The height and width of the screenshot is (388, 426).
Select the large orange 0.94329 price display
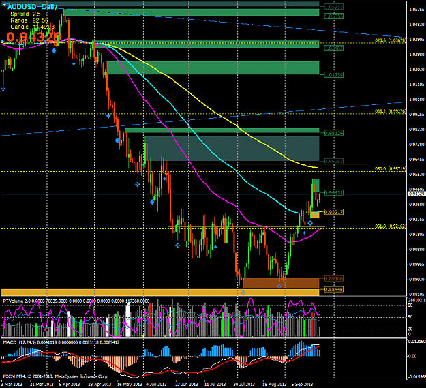pos(34,37)
